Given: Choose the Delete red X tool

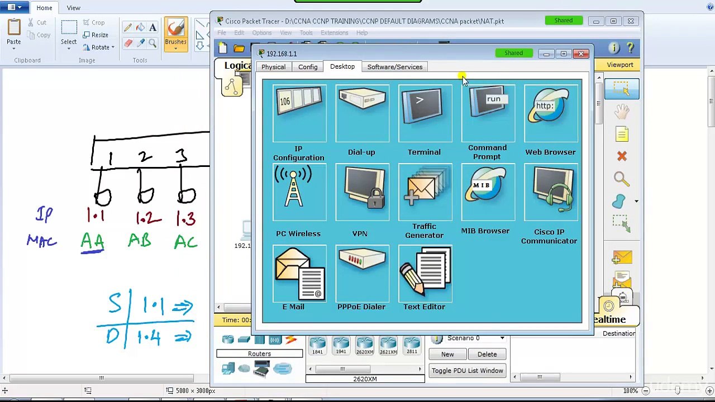Looking at the screenshot, I should click(x=622, y=156).
